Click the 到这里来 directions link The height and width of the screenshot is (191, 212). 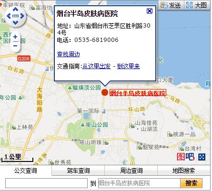click(x=128, y=66)
